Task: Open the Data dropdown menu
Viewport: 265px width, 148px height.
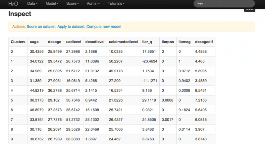Action: (x=32, y=4)
